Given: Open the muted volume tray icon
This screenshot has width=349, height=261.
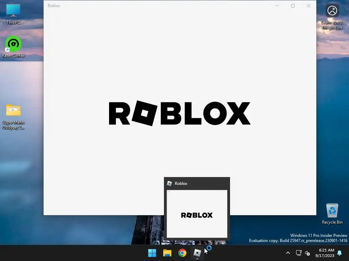Looking at the screenshot, I should click(307, 253).
